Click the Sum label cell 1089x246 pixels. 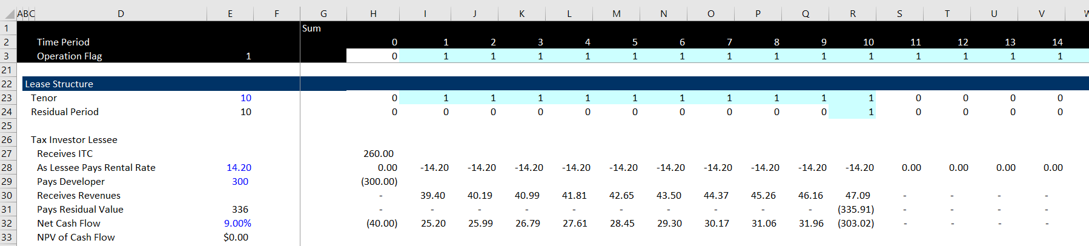pos(311,28)
